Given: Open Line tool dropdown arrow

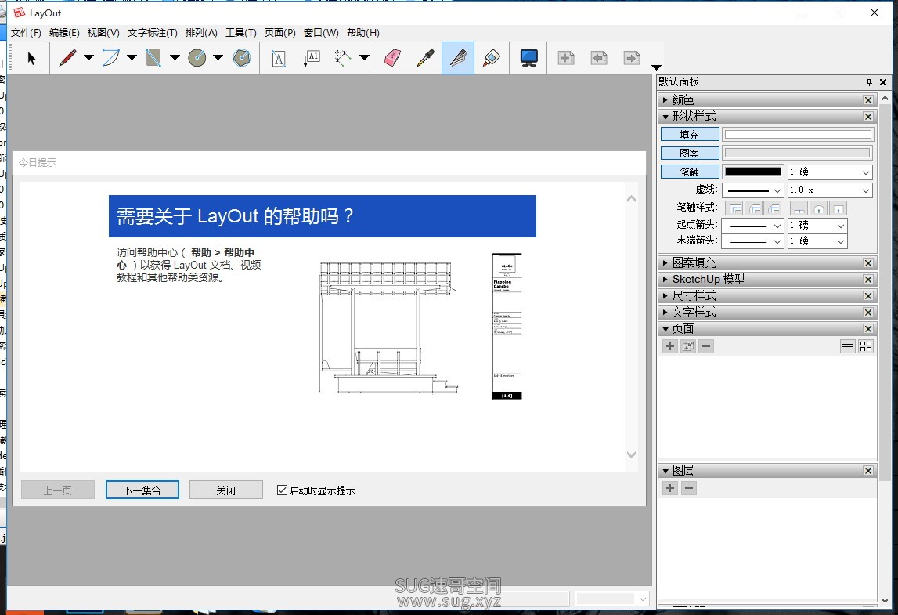Looking at the screenshot, I should click(88, 57).
